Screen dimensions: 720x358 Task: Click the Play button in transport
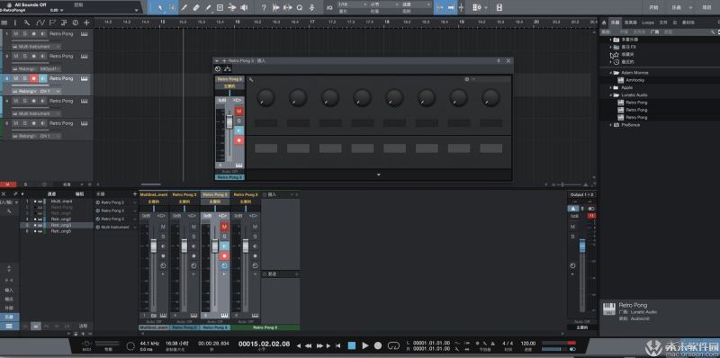[x=365, y=345]
